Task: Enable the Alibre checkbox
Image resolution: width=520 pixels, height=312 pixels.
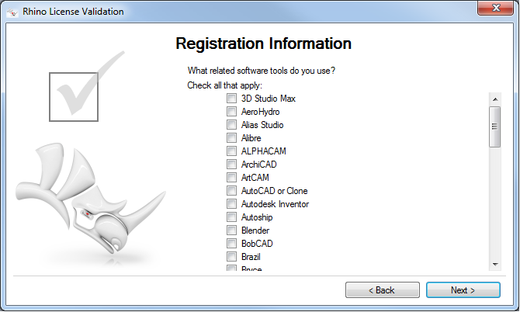Action: pos(231,137)
